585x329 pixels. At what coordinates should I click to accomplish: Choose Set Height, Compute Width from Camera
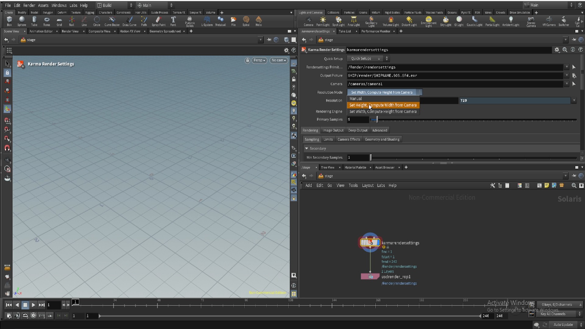[383, 105]
